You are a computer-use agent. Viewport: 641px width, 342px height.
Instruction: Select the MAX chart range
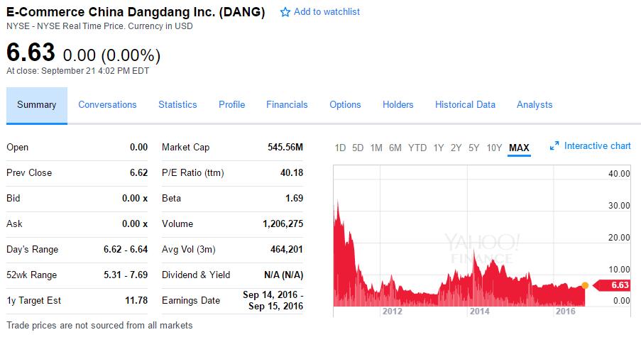(x=519, y=148)
